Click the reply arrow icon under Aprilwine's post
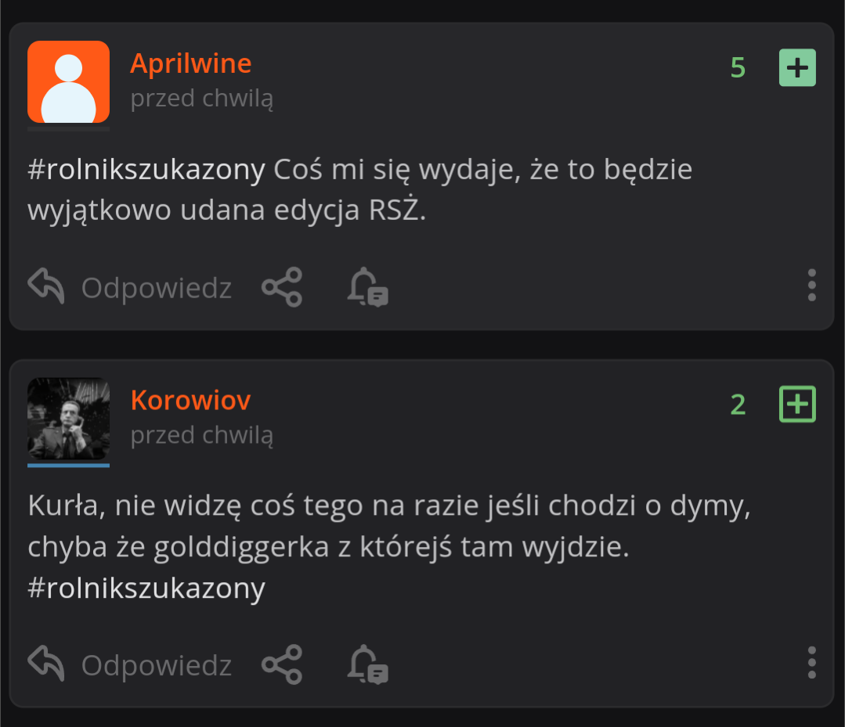The height and width of the screenshot is (727, 845). (x=45, y=286)
